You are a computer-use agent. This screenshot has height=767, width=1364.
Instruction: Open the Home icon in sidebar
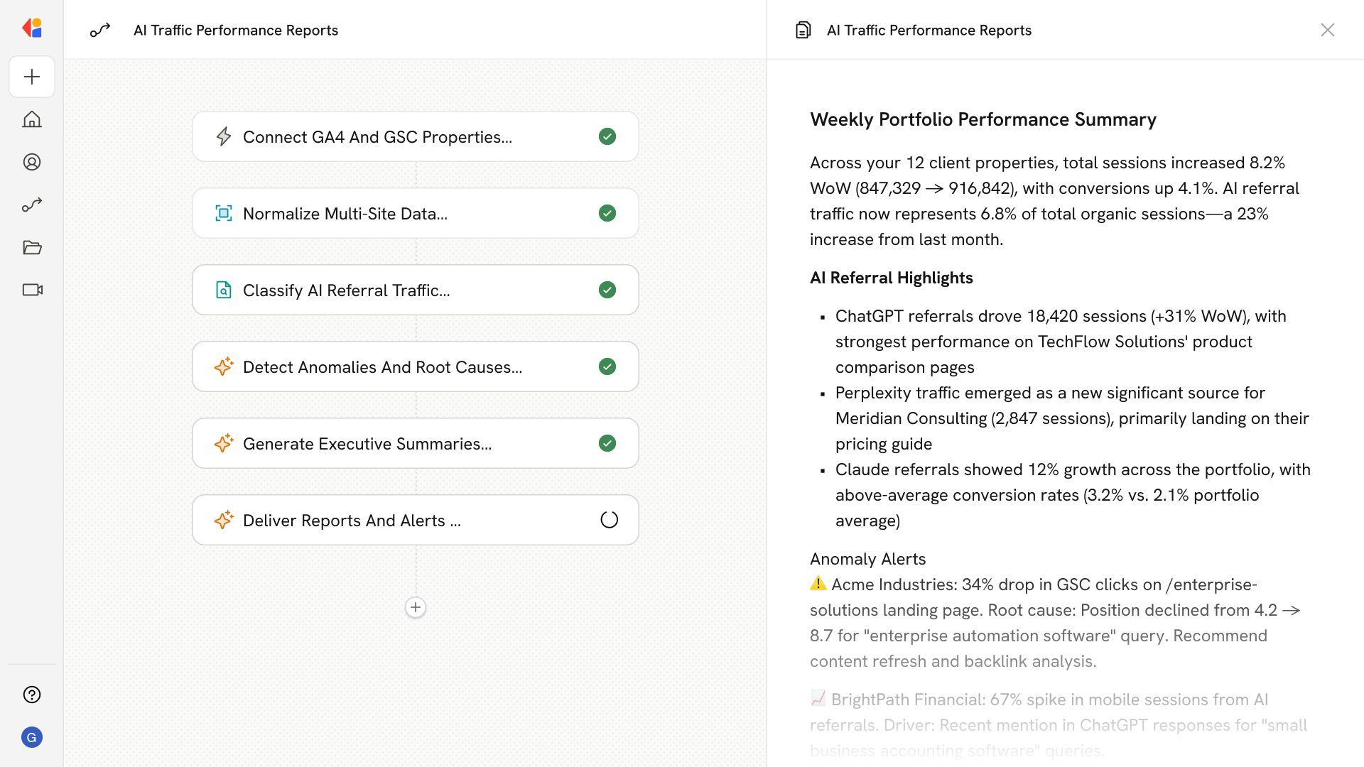tap(32, 119)
